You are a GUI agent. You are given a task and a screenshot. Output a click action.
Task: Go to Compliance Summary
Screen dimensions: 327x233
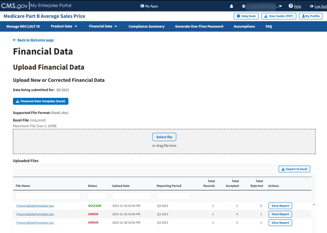click(x=146, y=26)
